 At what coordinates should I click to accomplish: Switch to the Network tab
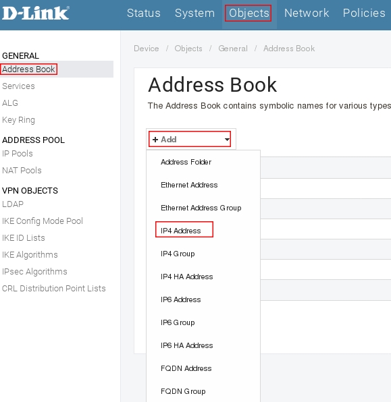pos(307,13)
